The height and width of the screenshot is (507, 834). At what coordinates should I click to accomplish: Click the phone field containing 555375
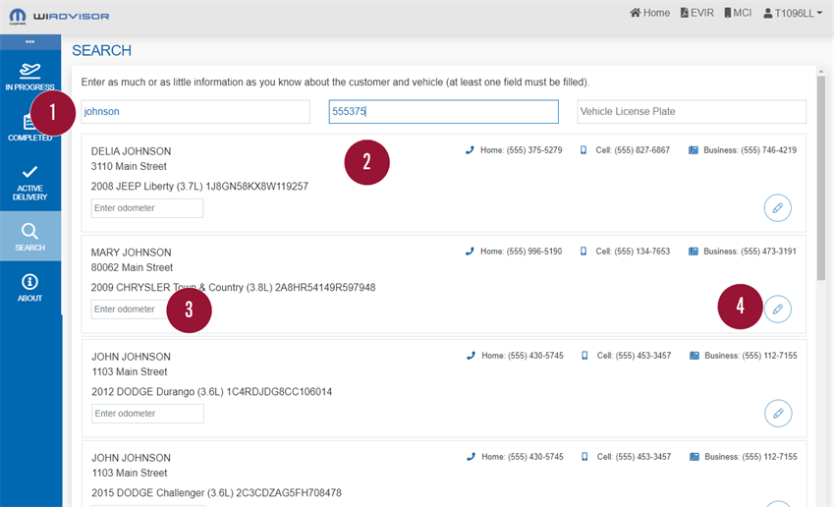(444, 112)
